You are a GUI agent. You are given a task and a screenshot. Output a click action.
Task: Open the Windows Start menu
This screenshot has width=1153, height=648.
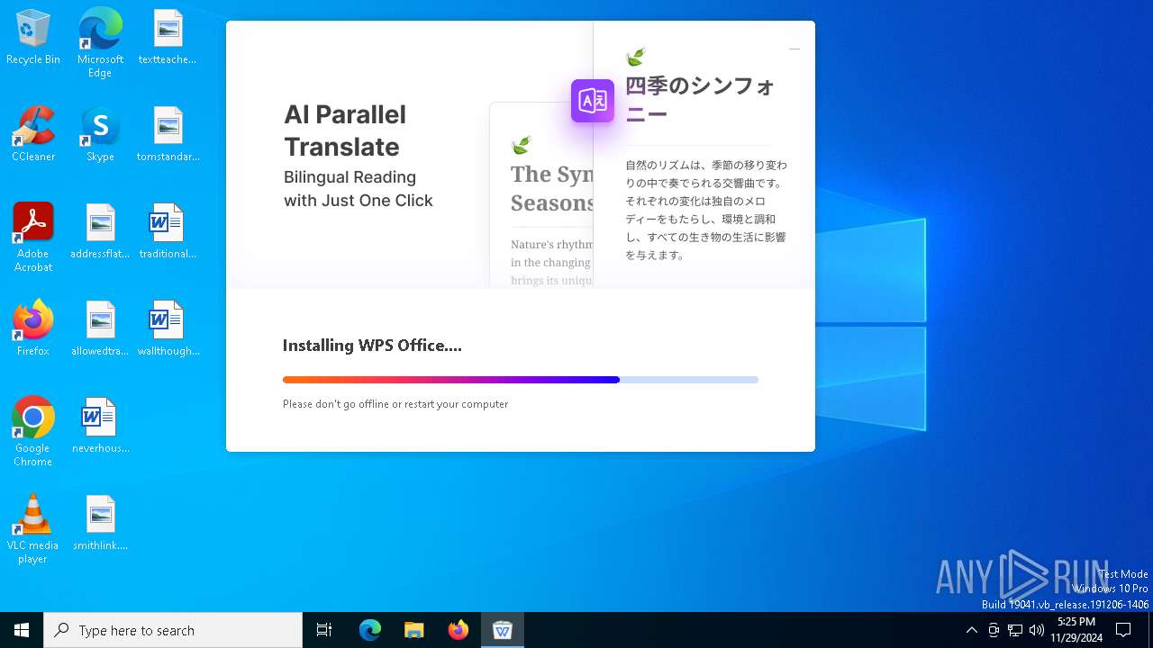[22, 630]
